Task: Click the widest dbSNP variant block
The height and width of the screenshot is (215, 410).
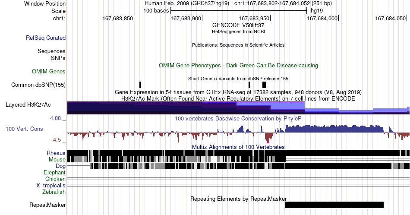Action: point(265,85)
